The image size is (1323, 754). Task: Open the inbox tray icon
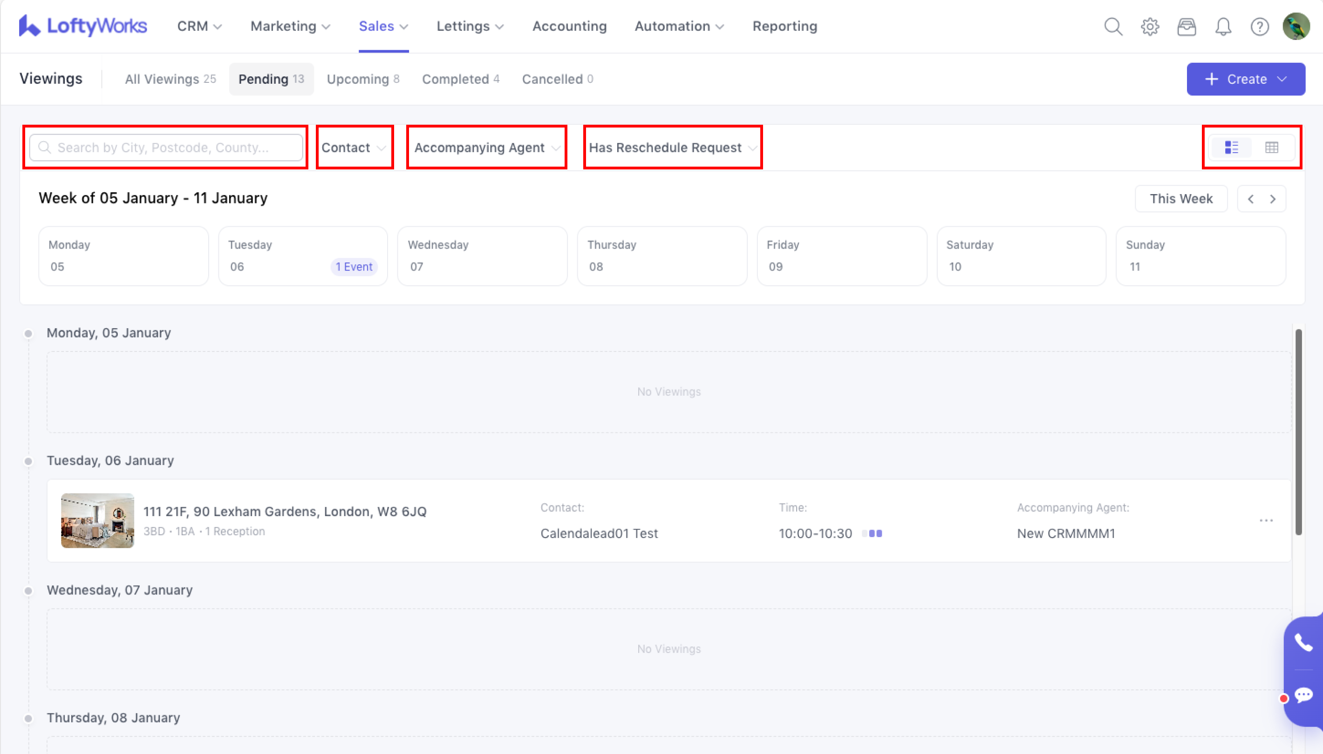[x=1186, y=27]
